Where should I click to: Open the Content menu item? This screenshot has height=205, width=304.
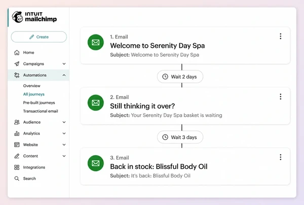pyautogui.click(x=30, y=156)
